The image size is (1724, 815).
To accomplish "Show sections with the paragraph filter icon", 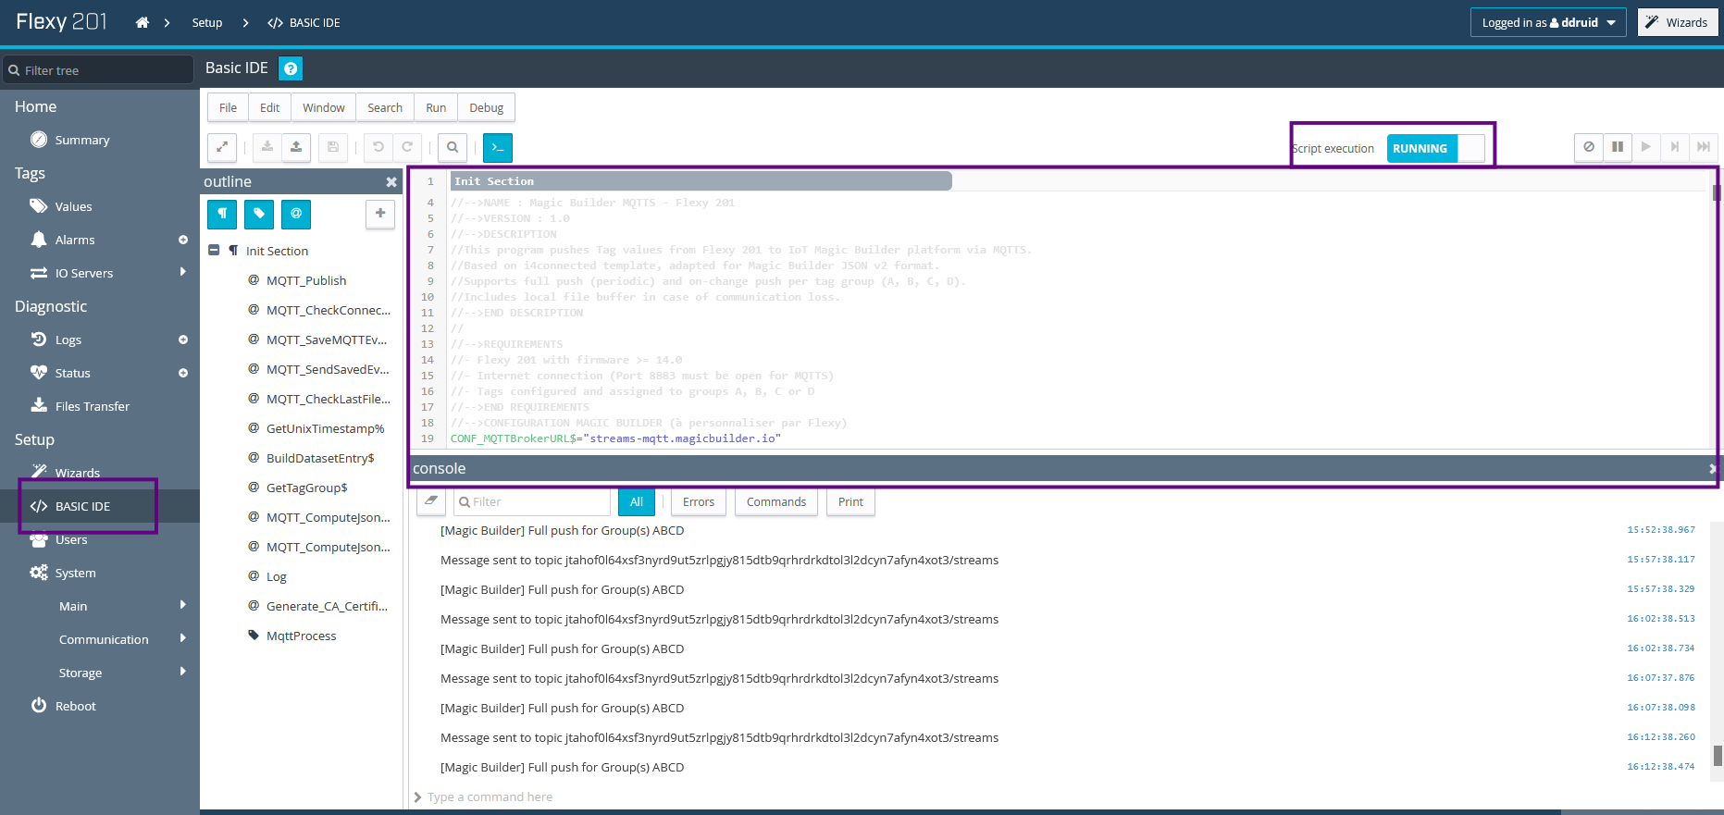I will pos(222,214).
